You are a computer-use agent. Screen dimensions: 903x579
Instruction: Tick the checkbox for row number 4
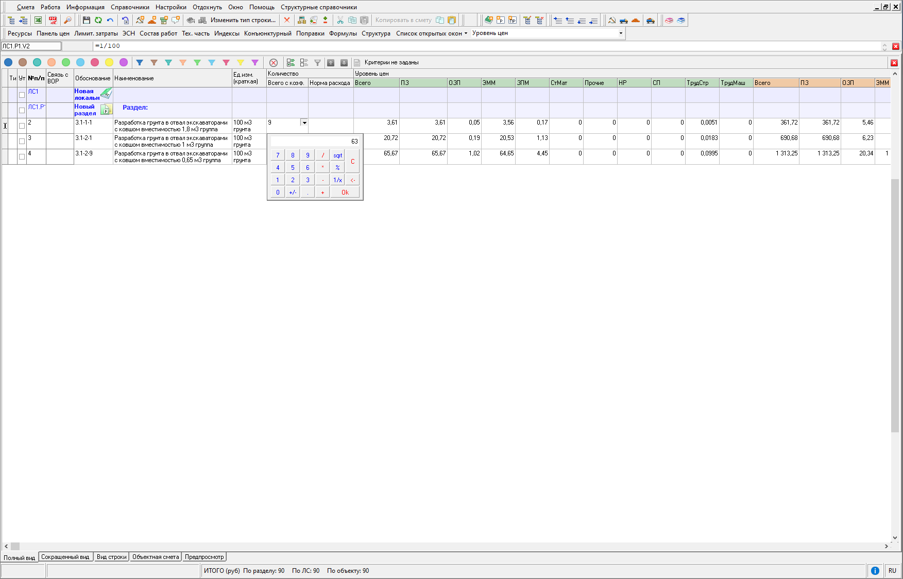(22, 156)
